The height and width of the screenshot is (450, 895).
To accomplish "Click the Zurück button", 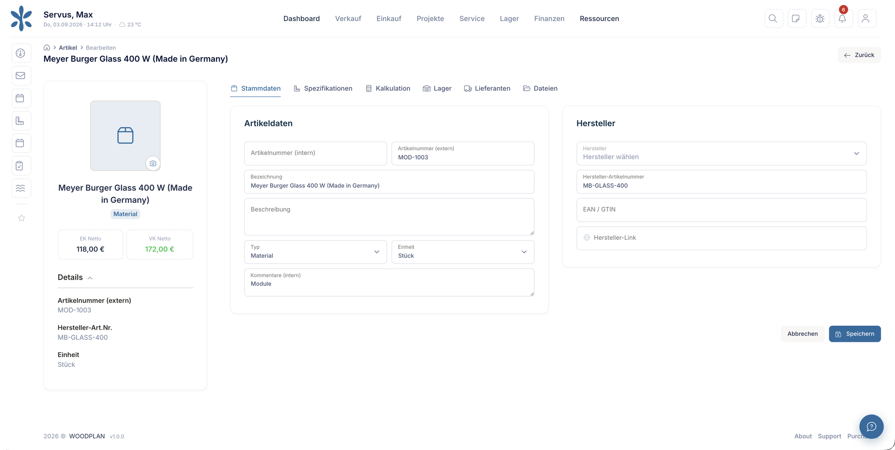I will point(859,55).
